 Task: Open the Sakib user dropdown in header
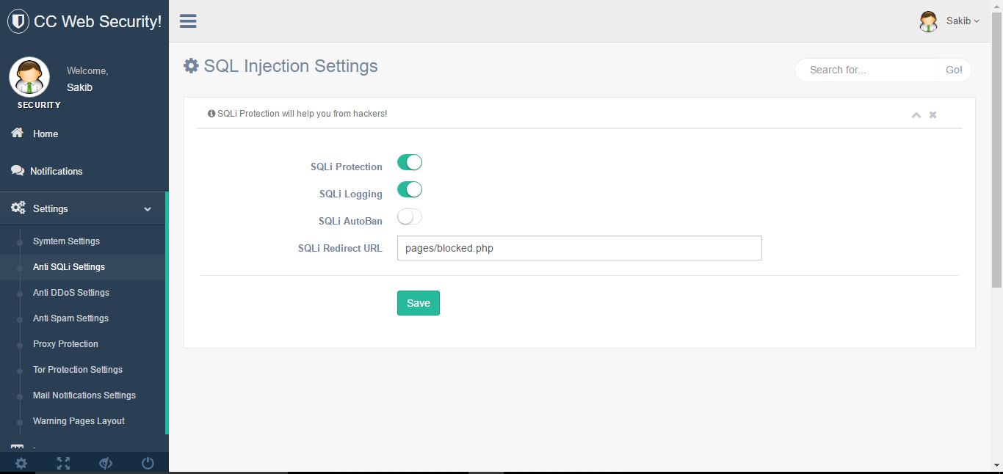(950, 21)
